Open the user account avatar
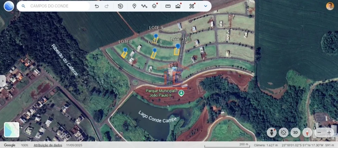The image size is (338, 148). point(330,6)
